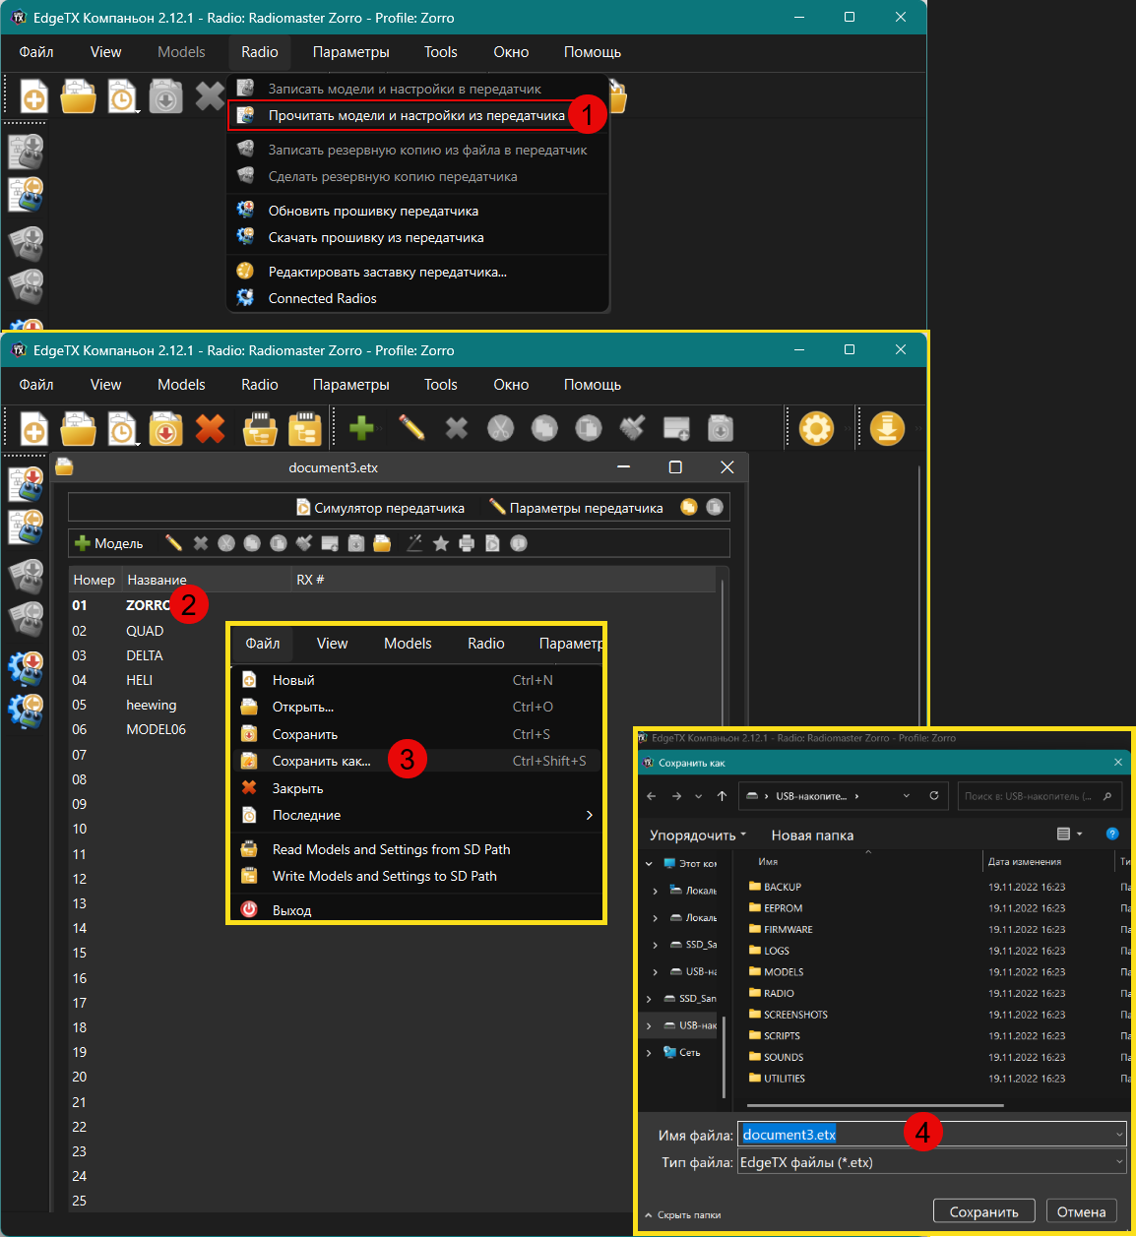Click the active red X close-file icon in the main toolbar
Screen dimensions: 1136x1237
210,428
